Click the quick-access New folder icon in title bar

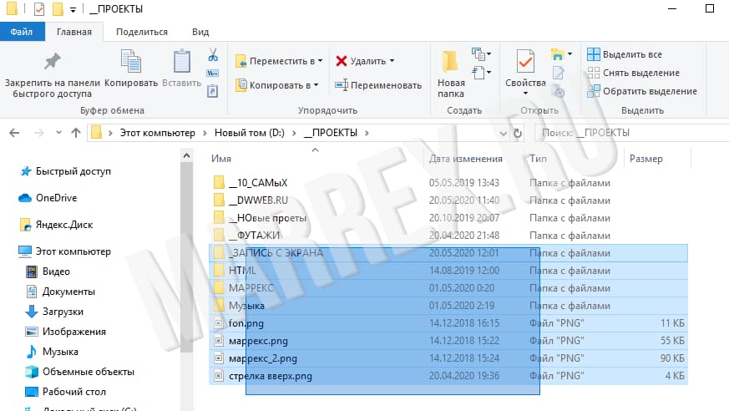(x=58, y=9)
